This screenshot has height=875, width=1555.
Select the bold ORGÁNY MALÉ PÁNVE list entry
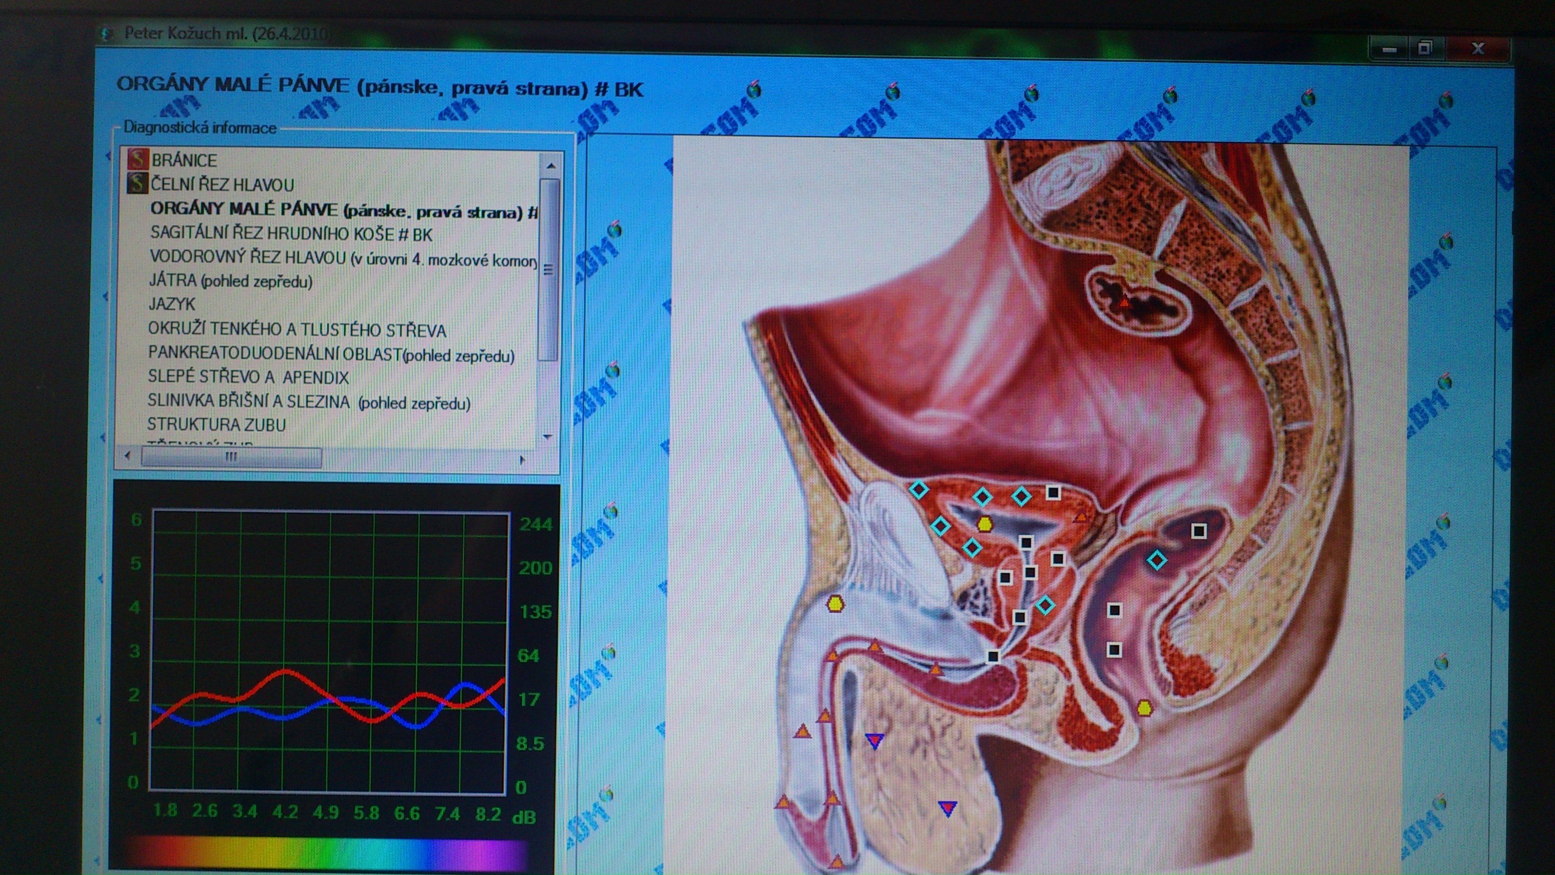(344, 210)
